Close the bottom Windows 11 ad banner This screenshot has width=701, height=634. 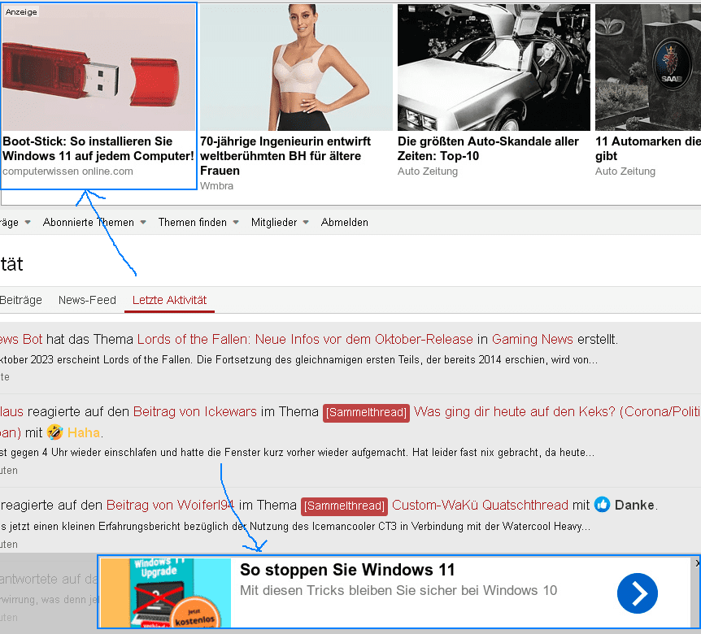coord(698,563)
